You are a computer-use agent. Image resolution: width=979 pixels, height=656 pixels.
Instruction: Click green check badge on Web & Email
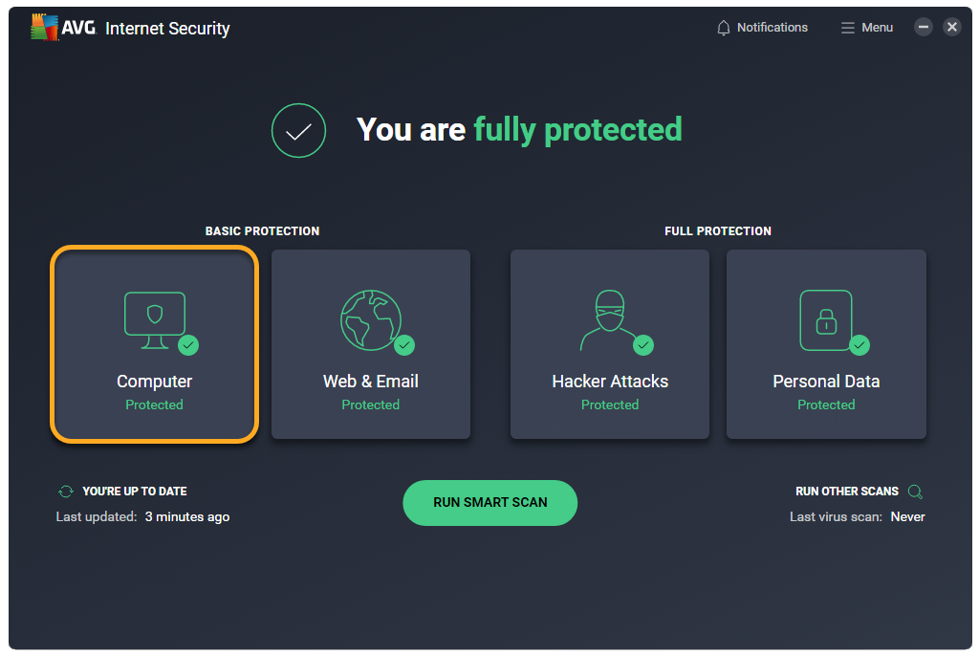(x=404, y=344)
